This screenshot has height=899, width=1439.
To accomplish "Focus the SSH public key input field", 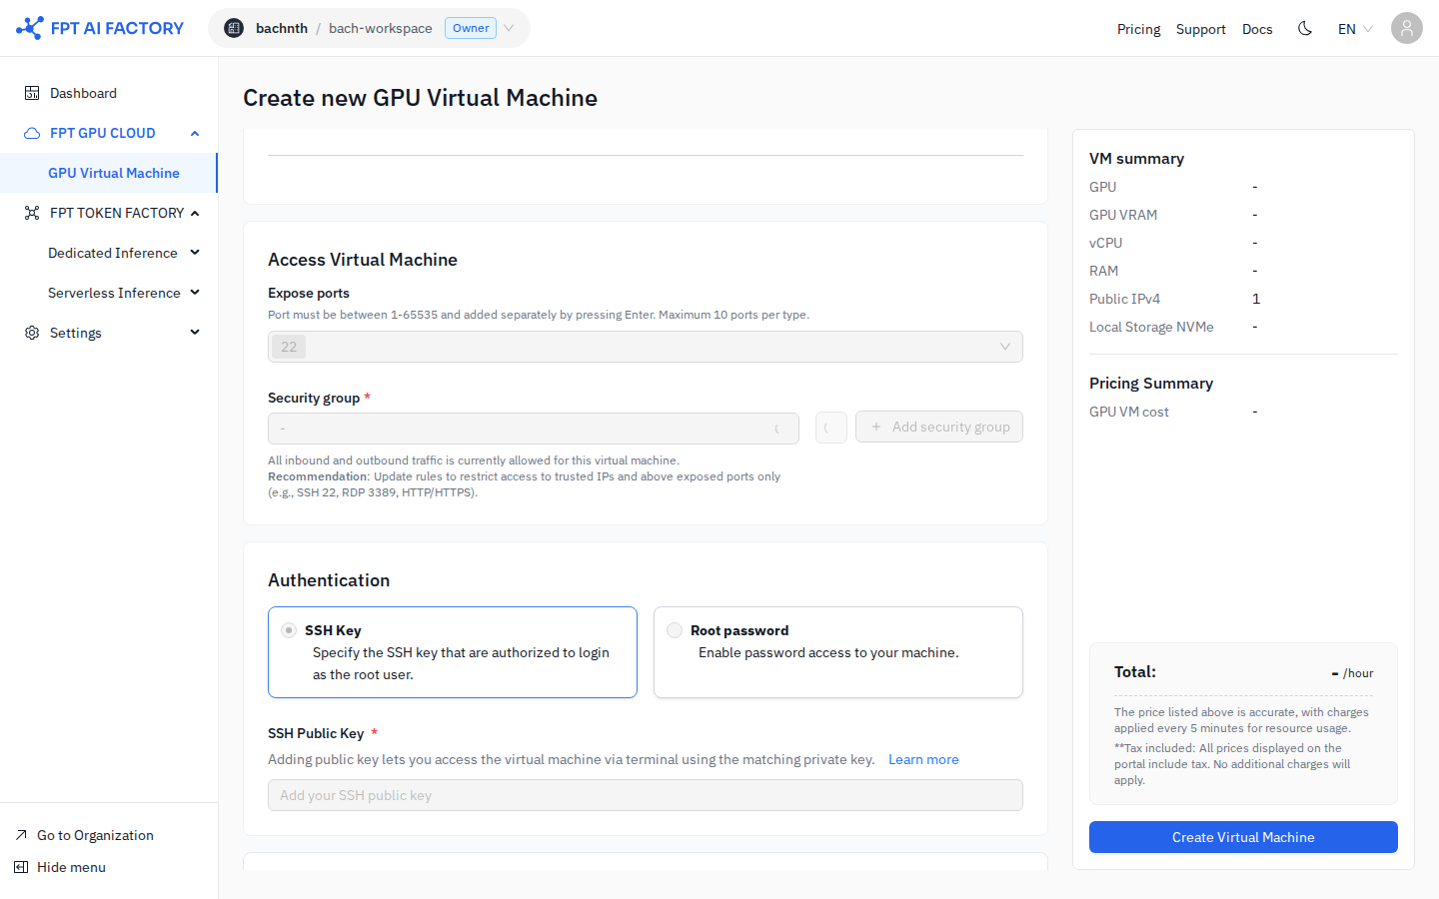I will [x=646, y=795].
